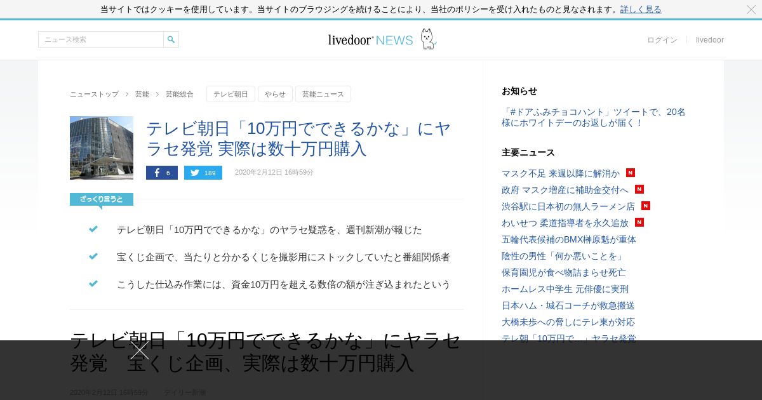The image size is (762, 400).
Task: Click the N badge beside 渋谷駅 headline
Action: 646,206
